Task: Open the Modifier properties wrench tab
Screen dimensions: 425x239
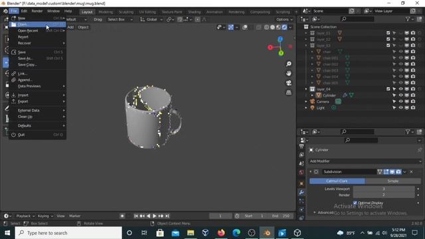Action: point(301,193)
